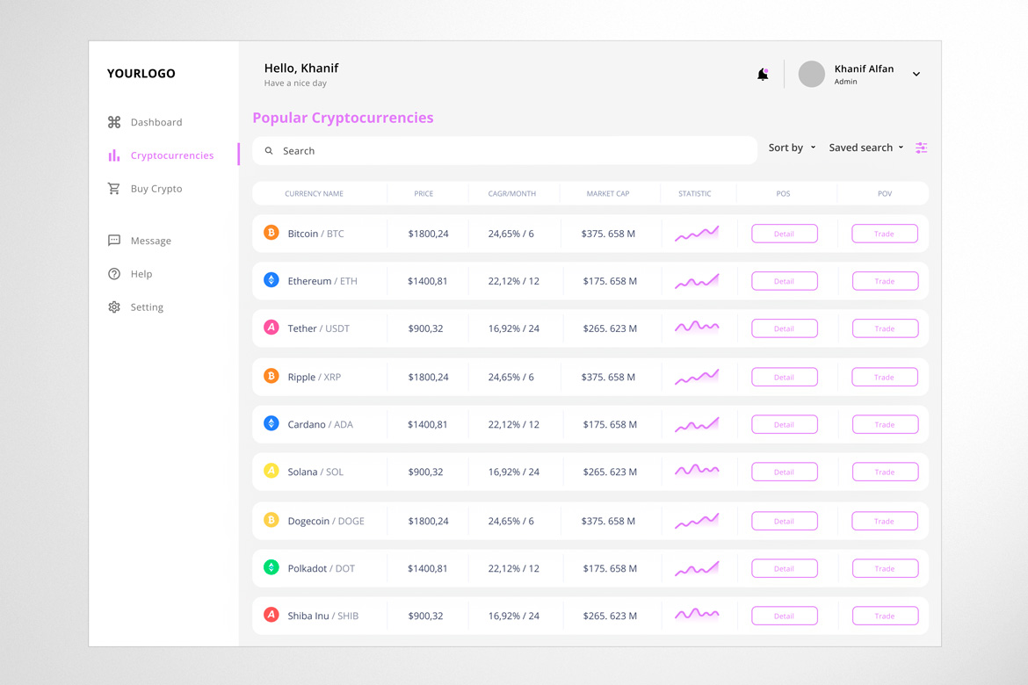Open the Saved search dropdown
This screenshot has width=1028, height=685.
tap(865, 148)
